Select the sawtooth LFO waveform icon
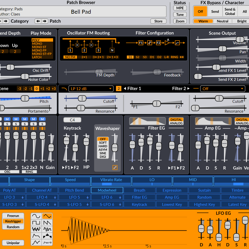Image resolution: width=249 pixels, height=249 pixels. [x=47, y=222]
